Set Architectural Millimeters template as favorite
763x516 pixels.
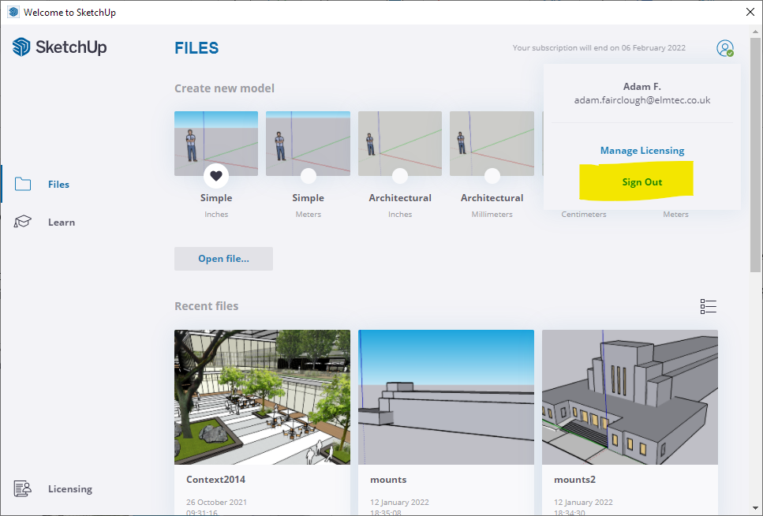point(492,176)
